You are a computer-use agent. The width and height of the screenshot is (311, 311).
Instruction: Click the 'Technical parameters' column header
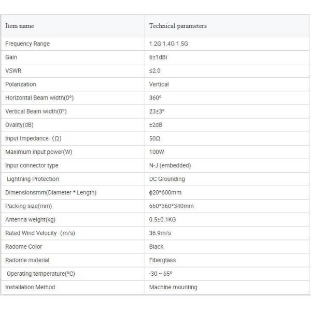[x=178, y=26]
